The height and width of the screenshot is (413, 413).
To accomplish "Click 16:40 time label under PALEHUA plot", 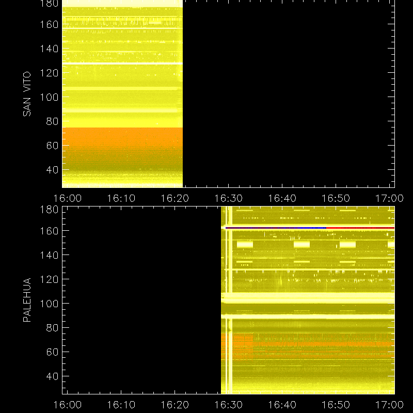I will click(x=282, y=405).
